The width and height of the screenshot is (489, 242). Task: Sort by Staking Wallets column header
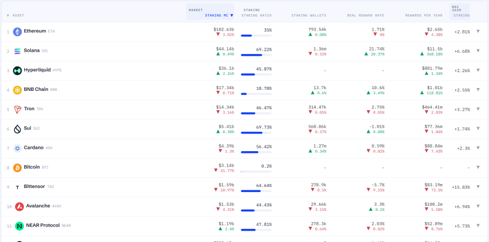[309, 15]
